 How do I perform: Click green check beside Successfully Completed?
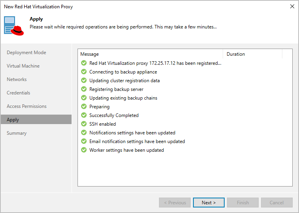click(x=84, y=115)
